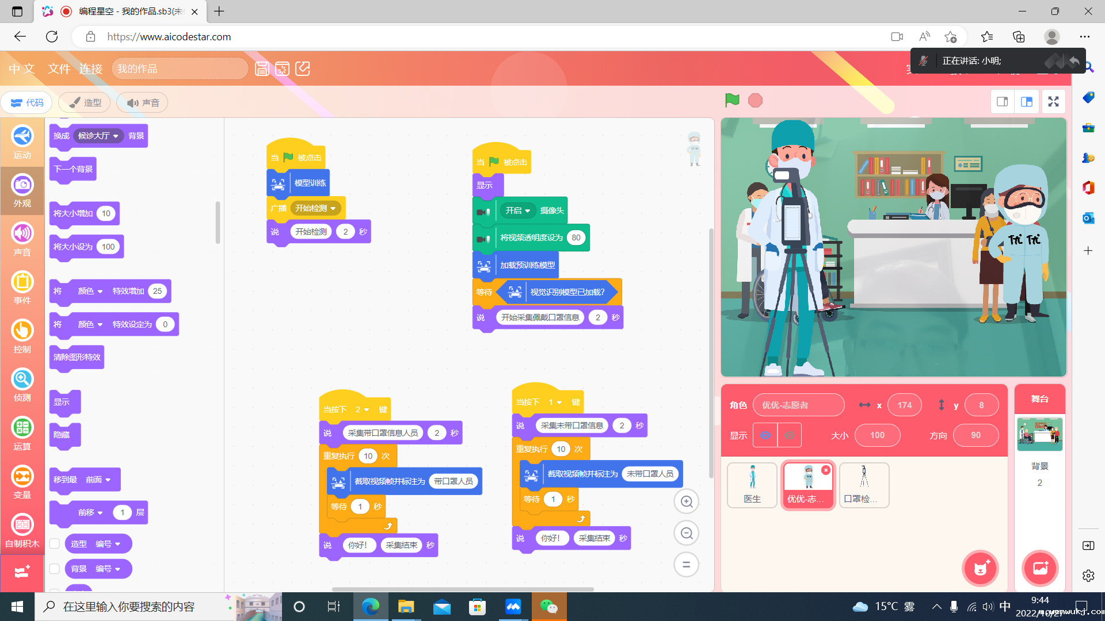Image resolution: width=1105 pixels, height=621 pixels.
Task: Click the 连接 connect menu item
Action: coord(90,69)
